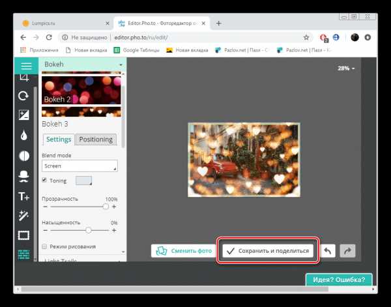Open the Toning color swatch

tap(84, 181)
